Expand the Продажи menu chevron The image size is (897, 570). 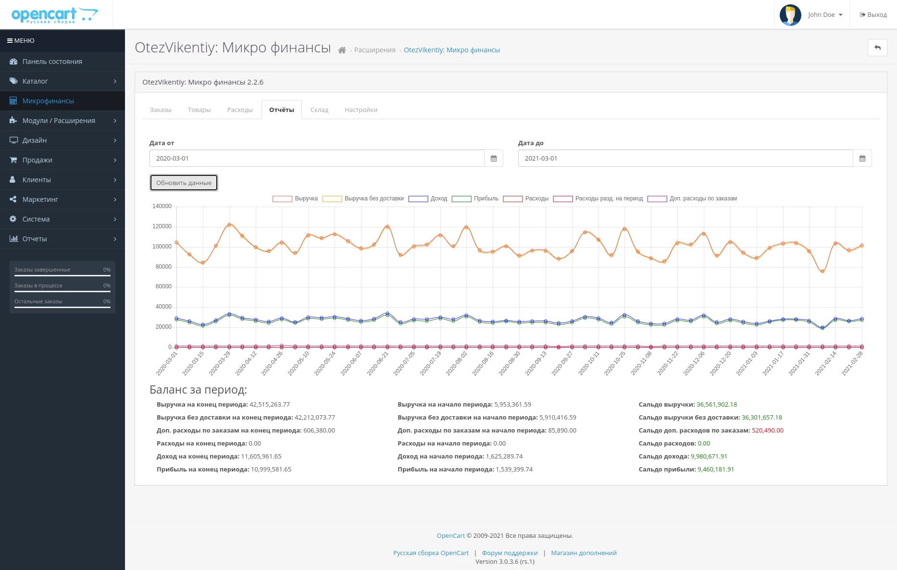click(x=115, y=160)
